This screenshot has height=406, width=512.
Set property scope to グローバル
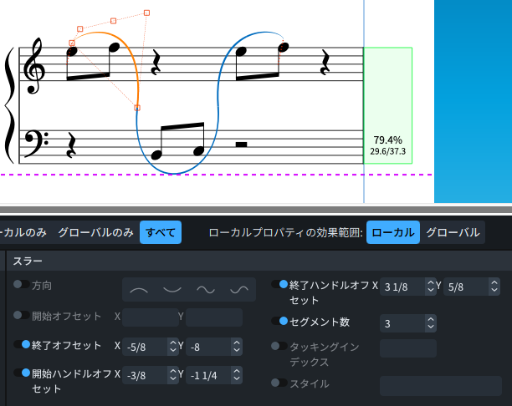click(453, 232)
